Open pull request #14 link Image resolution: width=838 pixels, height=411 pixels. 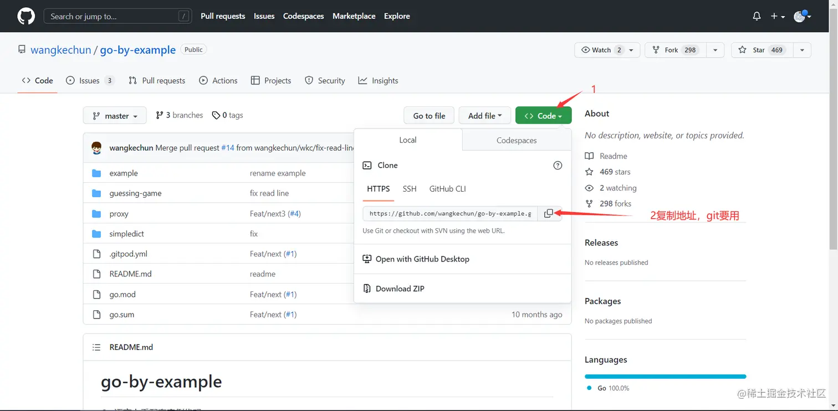click(228, 148)
